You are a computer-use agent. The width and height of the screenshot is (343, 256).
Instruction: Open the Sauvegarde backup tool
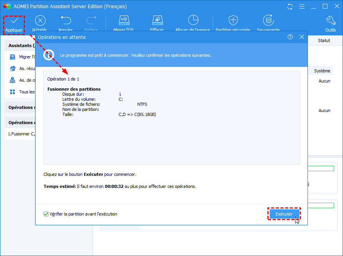tap(269, 23)
